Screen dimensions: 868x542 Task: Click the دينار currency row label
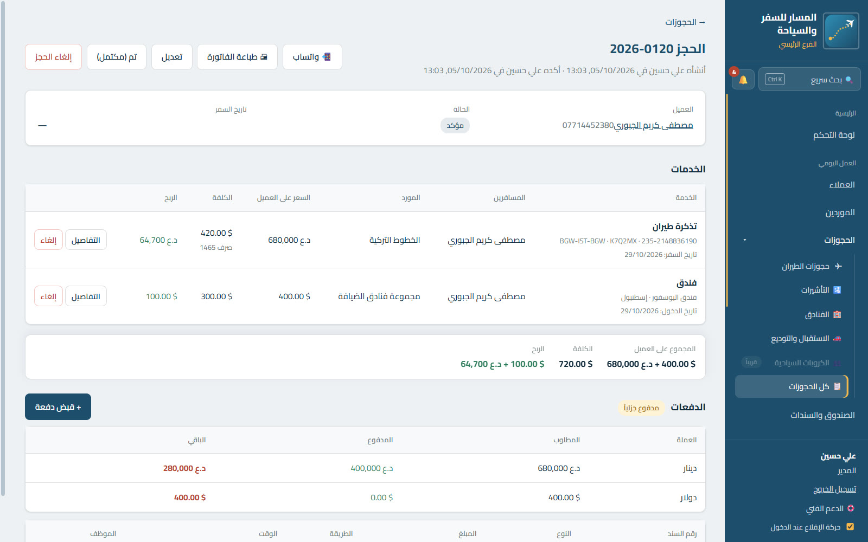click(690, 468)
